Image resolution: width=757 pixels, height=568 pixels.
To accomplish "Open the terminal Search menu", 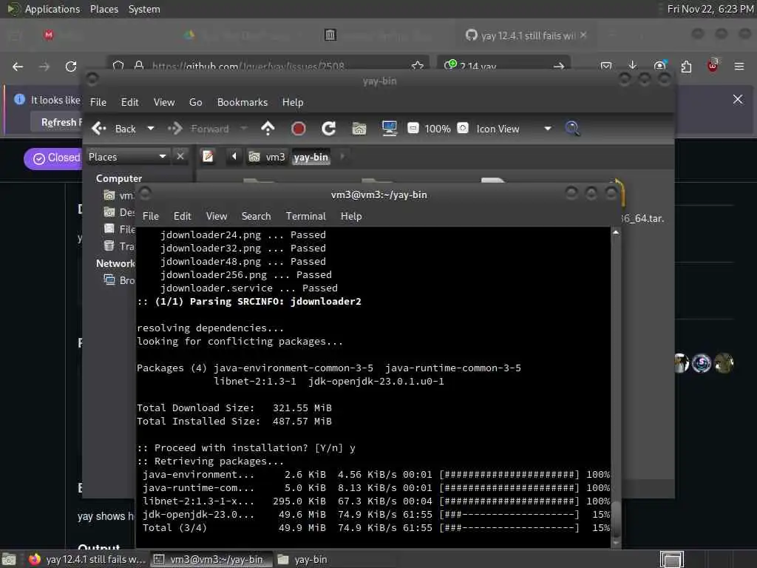I will [256, 216].
